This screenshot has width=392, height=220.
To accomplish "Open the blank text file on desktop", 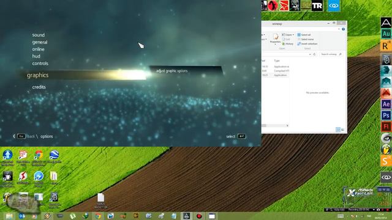I will click(x=100, y=197).
